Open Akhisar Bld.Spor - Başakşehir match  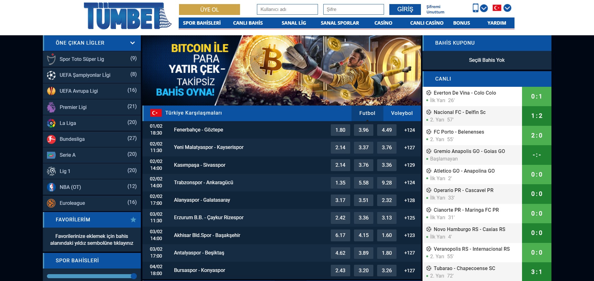pyautogui.click(x=207, y=235)
